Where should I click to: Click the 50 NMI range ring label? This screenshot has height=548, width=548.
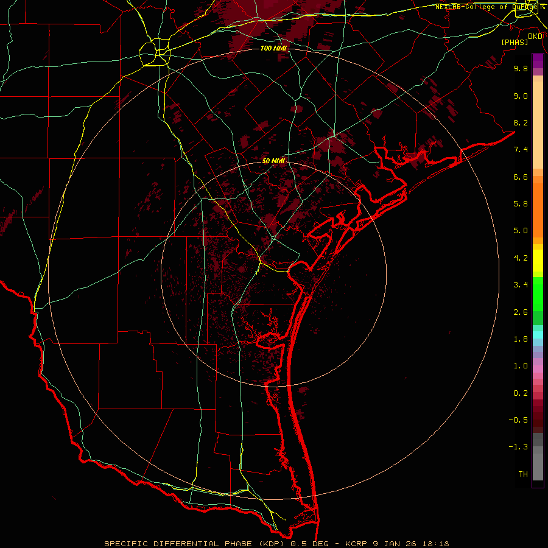tap(273, 161)
